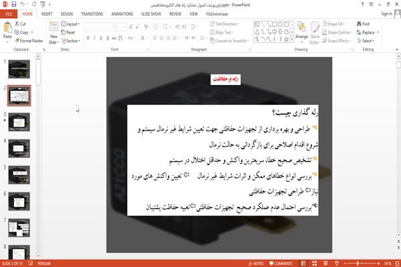Click NOTES in status bar

[256, 264]
